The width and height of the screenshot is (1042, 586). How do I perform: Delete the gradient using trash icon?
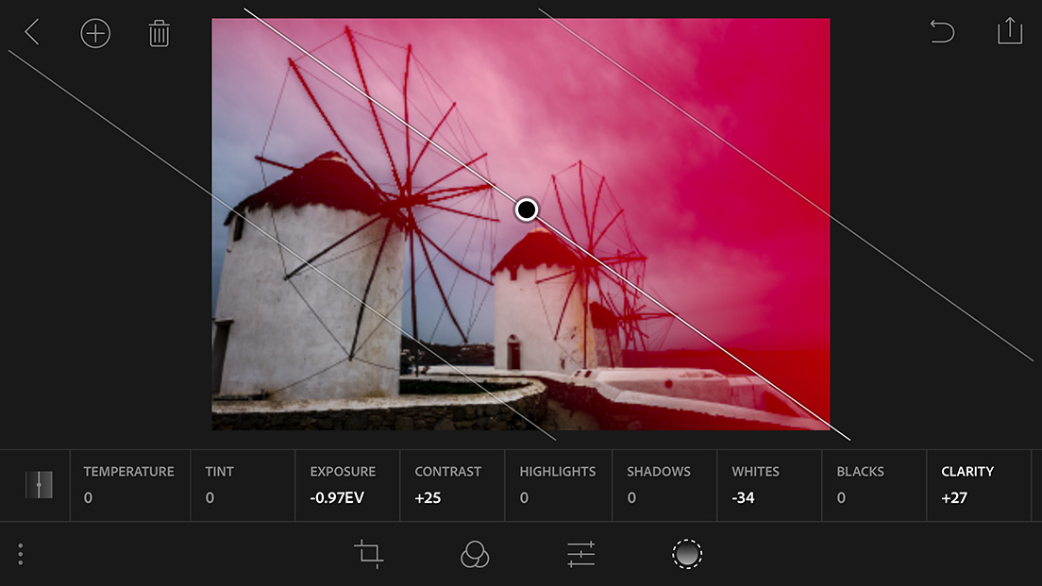(159, 34)
